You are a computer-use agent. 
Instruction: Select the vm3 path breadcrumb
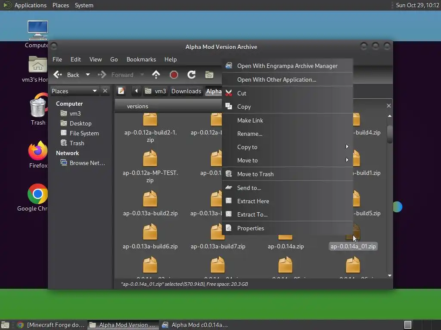[x=155, y=91]
